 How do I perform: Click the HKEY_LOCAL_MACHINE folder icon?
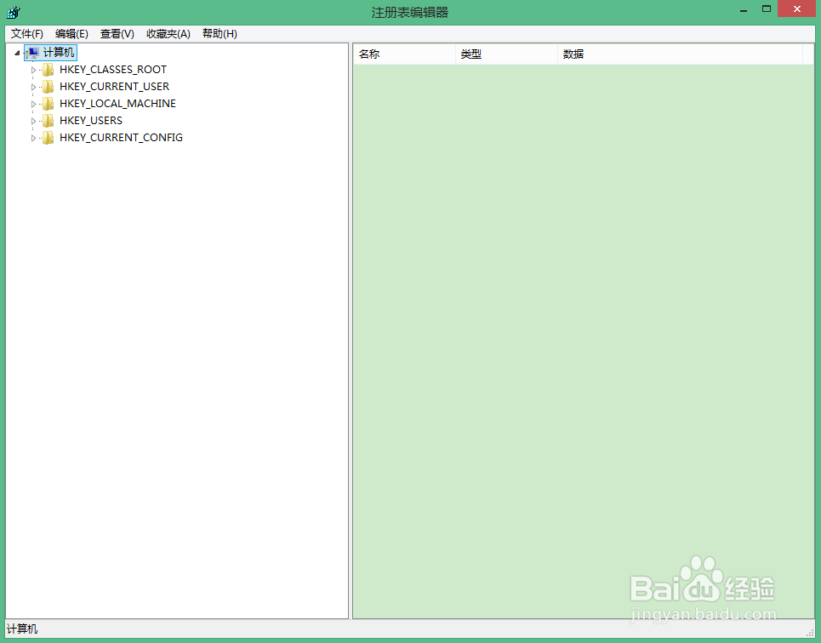point(48,104)
